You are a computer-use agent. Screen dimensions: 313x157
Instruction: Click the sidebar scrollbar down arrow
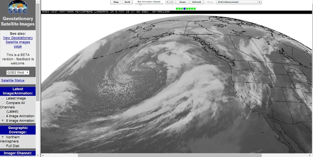click(38, 155)
